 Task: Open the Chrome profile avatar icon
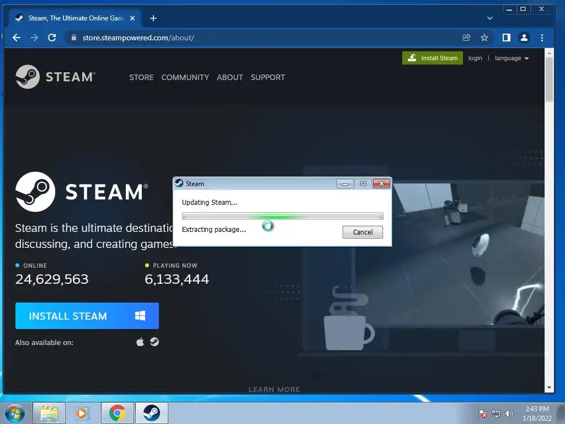point(524,38)
